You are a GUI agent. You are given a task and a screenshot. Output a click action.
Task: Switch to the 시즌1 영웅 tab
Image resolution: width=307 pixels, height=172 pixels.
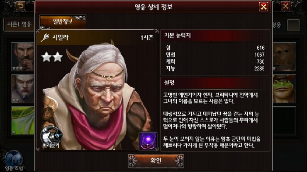tap(19, 24)
